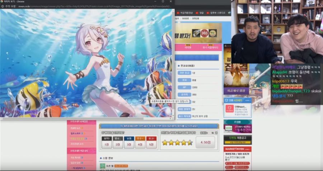Image resolution: width=323 pixels, height=171 pixels.
Task: Click the Chrome icon in window title bar
Action: tap(2, 2)
